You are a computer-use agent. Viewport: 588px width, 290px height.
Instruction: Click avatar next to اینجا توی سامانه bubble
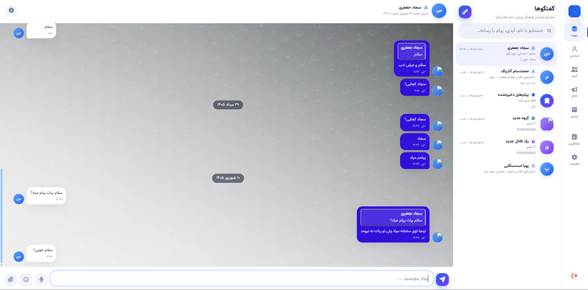tap(437, 237)
